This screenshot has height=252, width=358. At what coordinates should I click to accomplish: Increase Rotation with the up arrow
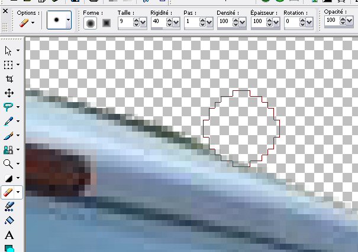tap(302, 20)
